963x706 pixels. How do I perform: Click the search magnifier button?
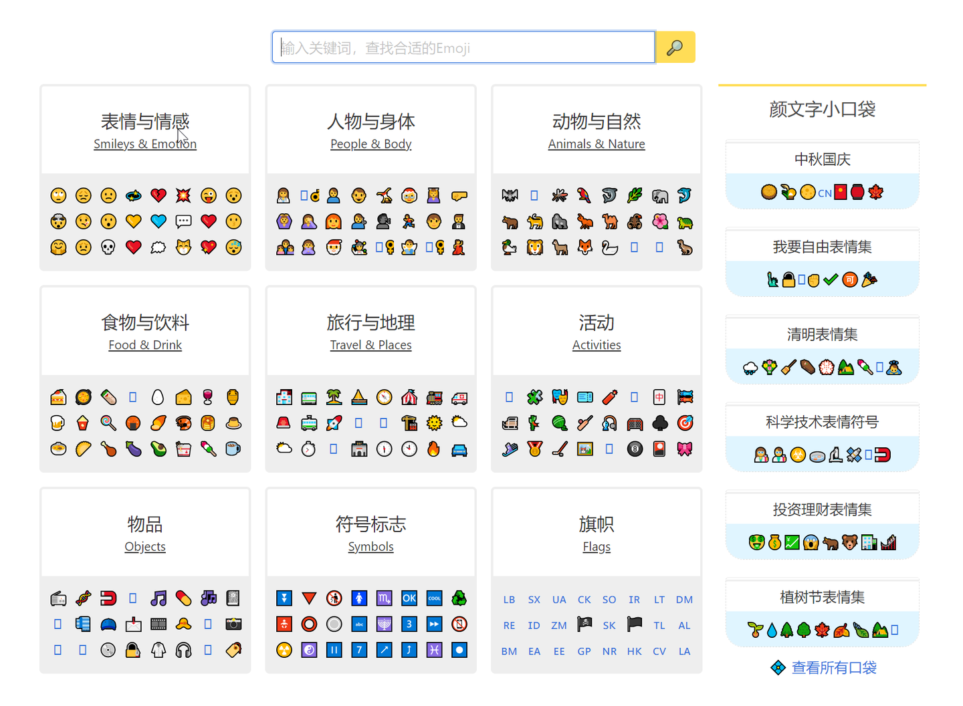click(x=675, y=47)
